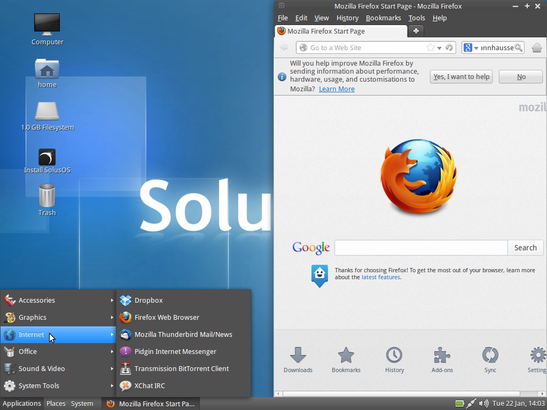Click the back arrow navigation button
The height and width of the screenshot is (410, 547).
coord(284,48)
